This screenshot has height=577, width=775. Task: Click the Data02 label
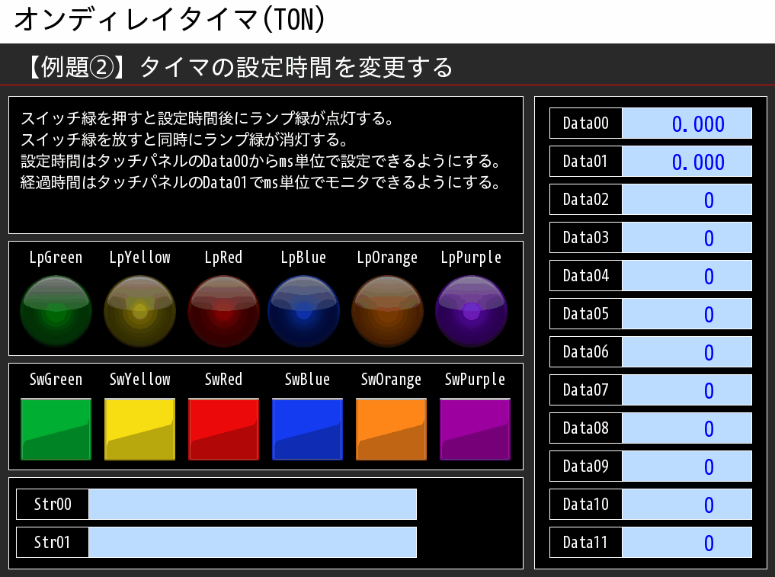586,199
